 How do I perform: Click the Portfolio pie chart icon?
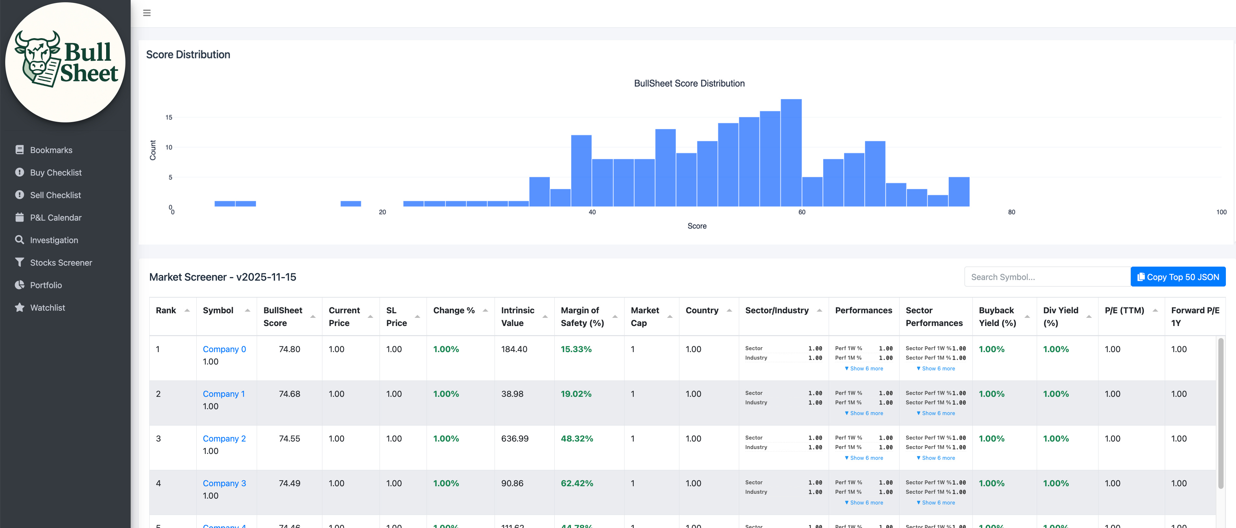pos(20,285)
